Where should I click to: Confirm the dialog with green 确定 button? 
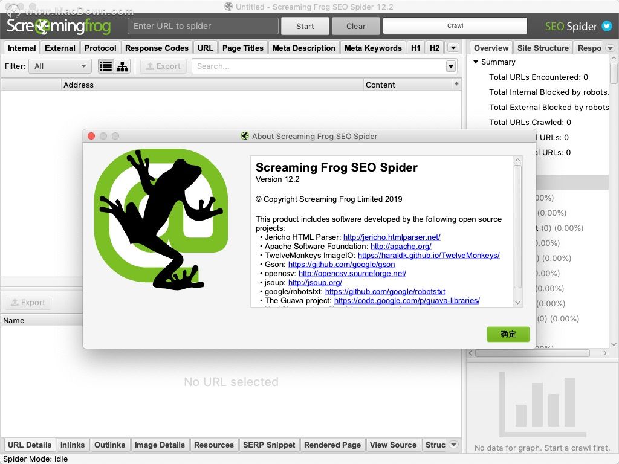pyautogui.click(x=508, y=334)
